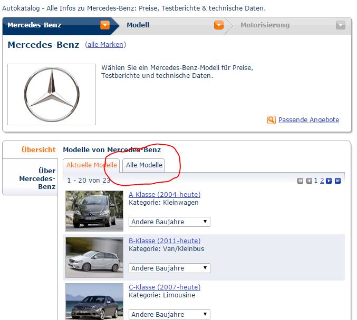Click the Motorisierung breadcrumb step label
This screenshot has height=320, width=357.
[265, 25]
